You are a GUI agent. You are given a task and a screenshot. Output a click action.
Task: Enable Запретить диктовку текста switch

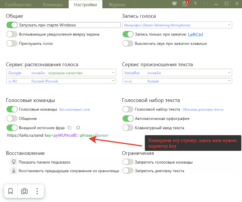(128, 171)
